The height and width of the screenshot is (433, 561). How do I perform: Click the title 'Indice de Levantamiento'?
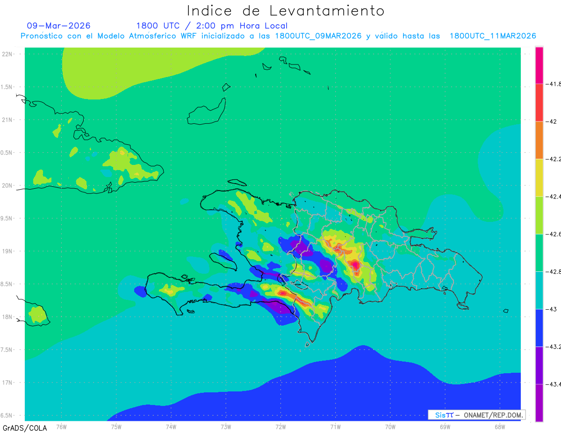(286, 10)
